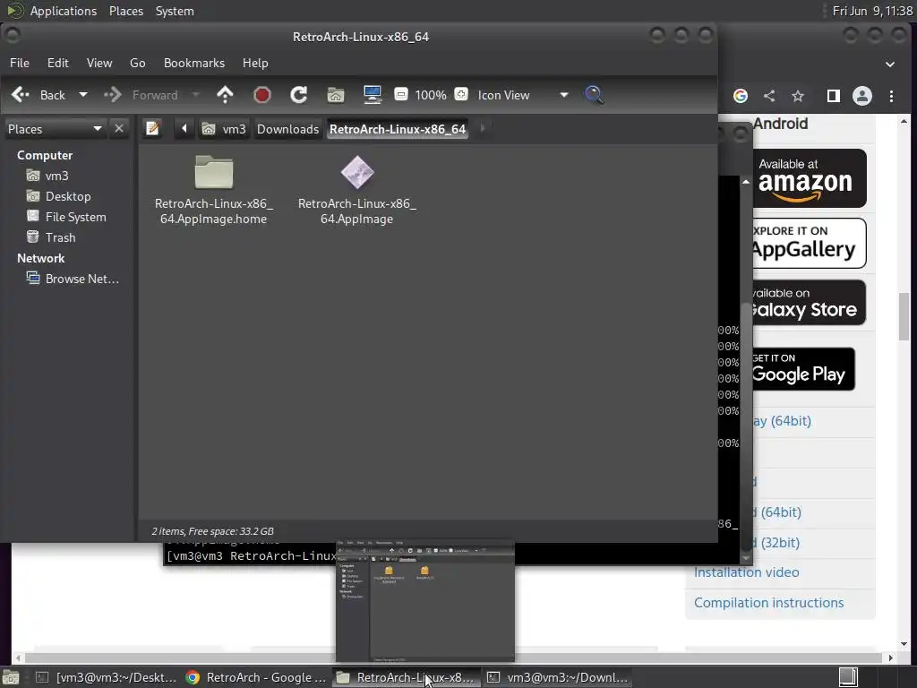This screenshot has width=917, height=688.
Task: Select File System in the sidebar
Action: tap(66, 217)
